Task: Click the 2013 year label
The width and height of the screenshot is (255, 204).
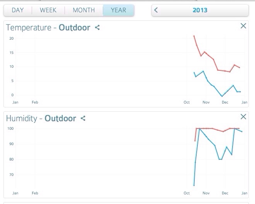Action: pos(200,10)
